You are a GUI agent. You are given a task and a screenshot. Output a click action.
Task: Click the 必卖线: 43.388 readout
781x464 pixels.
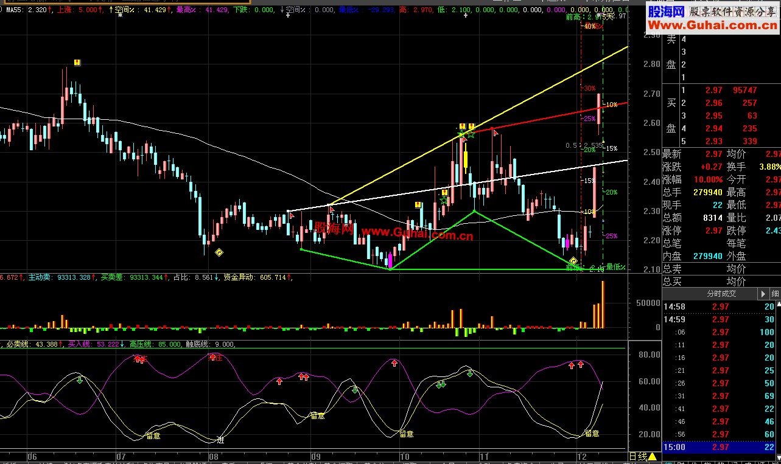pos(32,344)
